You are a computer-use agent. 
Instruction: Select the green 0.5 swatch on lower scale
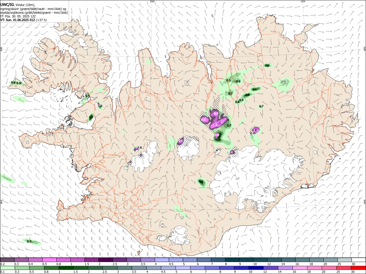[37, 268]
